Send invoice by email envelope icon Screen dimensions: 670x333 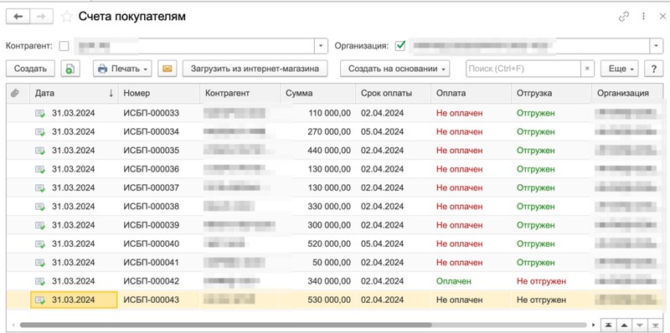tap(167, 69)
